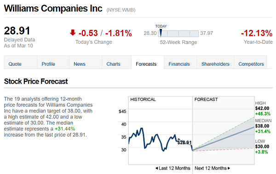
Task: Switch to the Profile tab
Action: click(53, 62)
